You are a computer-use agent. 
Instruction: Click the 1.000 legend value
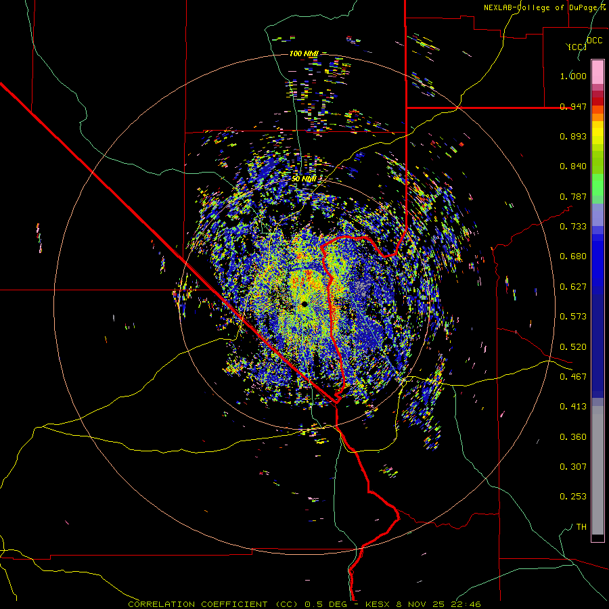click(573, 76)
